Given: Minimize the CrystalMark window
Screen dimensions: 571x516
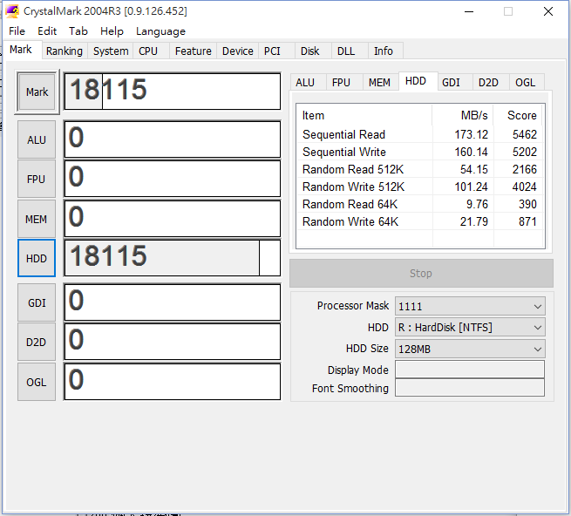Looking at the screenshot, I should point(469,11).
